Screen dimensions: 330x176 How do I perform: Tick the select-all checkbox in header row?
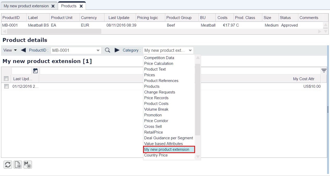6,79
